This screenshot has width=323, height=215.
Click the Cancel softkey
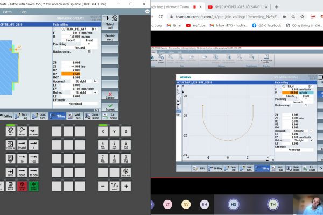coord(110,95)
